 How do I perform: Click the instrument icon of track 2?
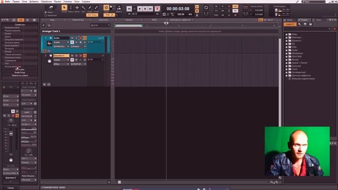(50, 61)
